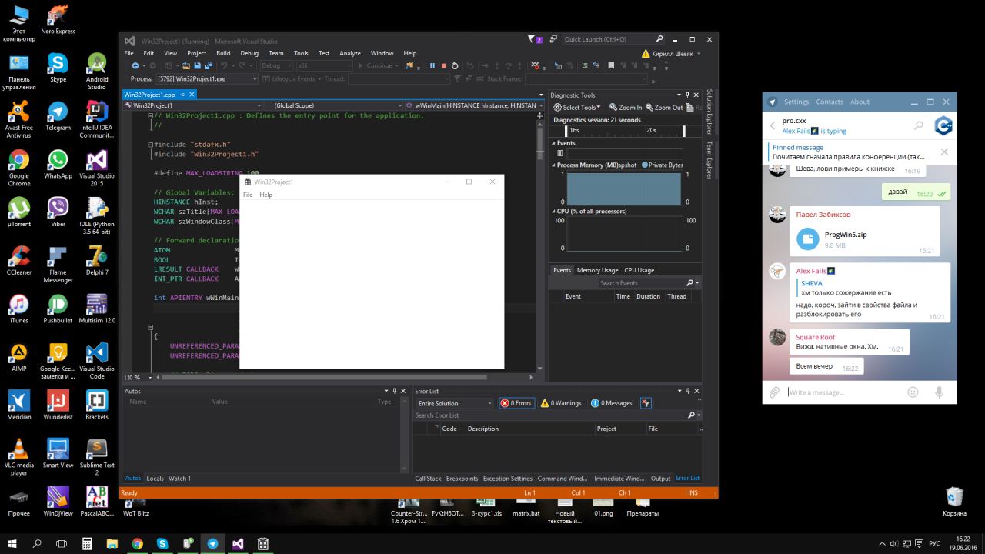Click Zoom In in Diagnostic Tools
Viewport: 985px width, 554px height.
[x=626, y=108]
